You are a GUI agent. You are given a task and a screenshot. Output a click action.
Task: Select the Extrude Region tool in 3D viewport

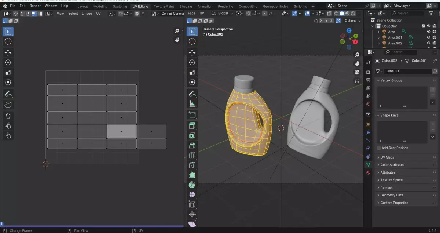pyautogui.click(x=192, y=126)
